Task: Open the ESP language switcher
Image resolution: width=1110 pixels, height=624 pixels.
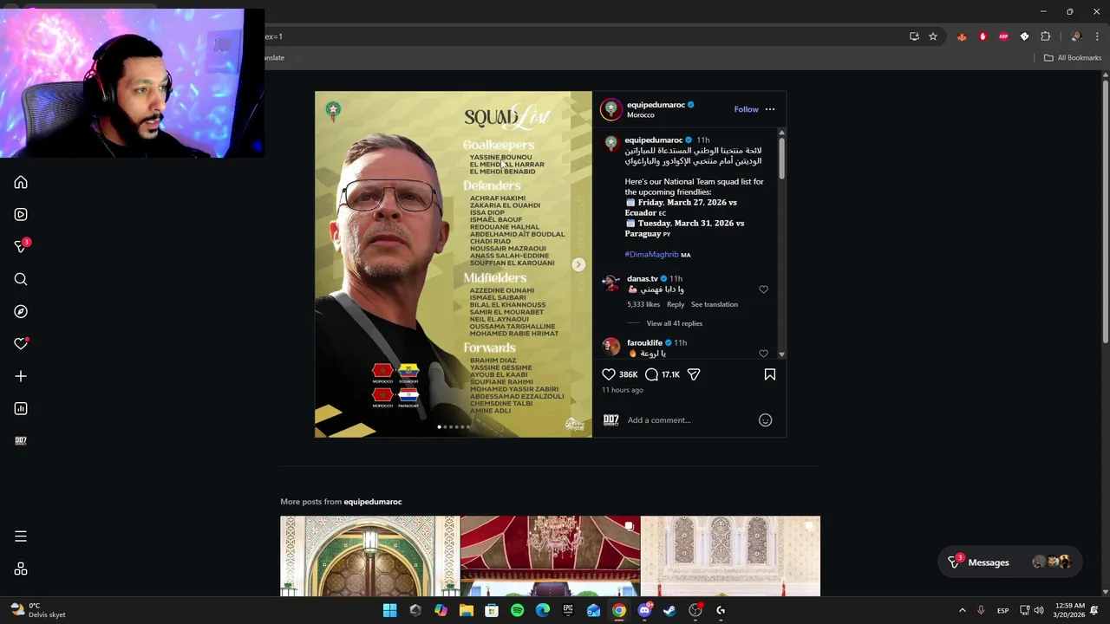Action: pos(1002,611)
